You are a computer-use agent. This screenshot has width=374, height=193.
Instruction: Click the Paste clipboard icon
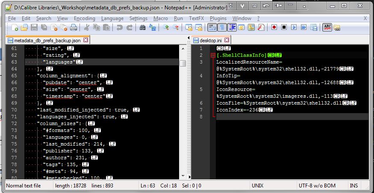click(x=106, y=28)
